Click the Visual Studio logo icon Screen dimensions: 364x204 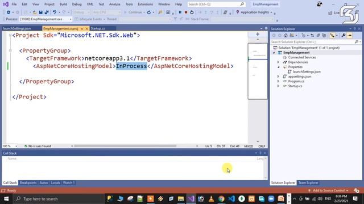point(6,4)
